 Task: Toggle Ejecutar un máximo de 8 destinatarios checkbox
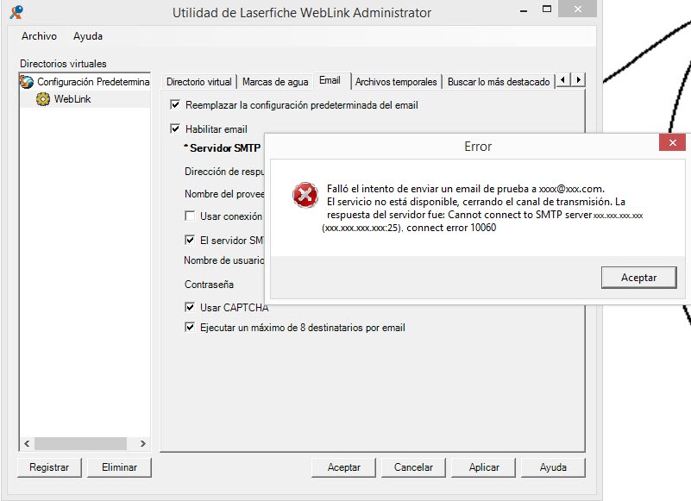coord(190,328)
